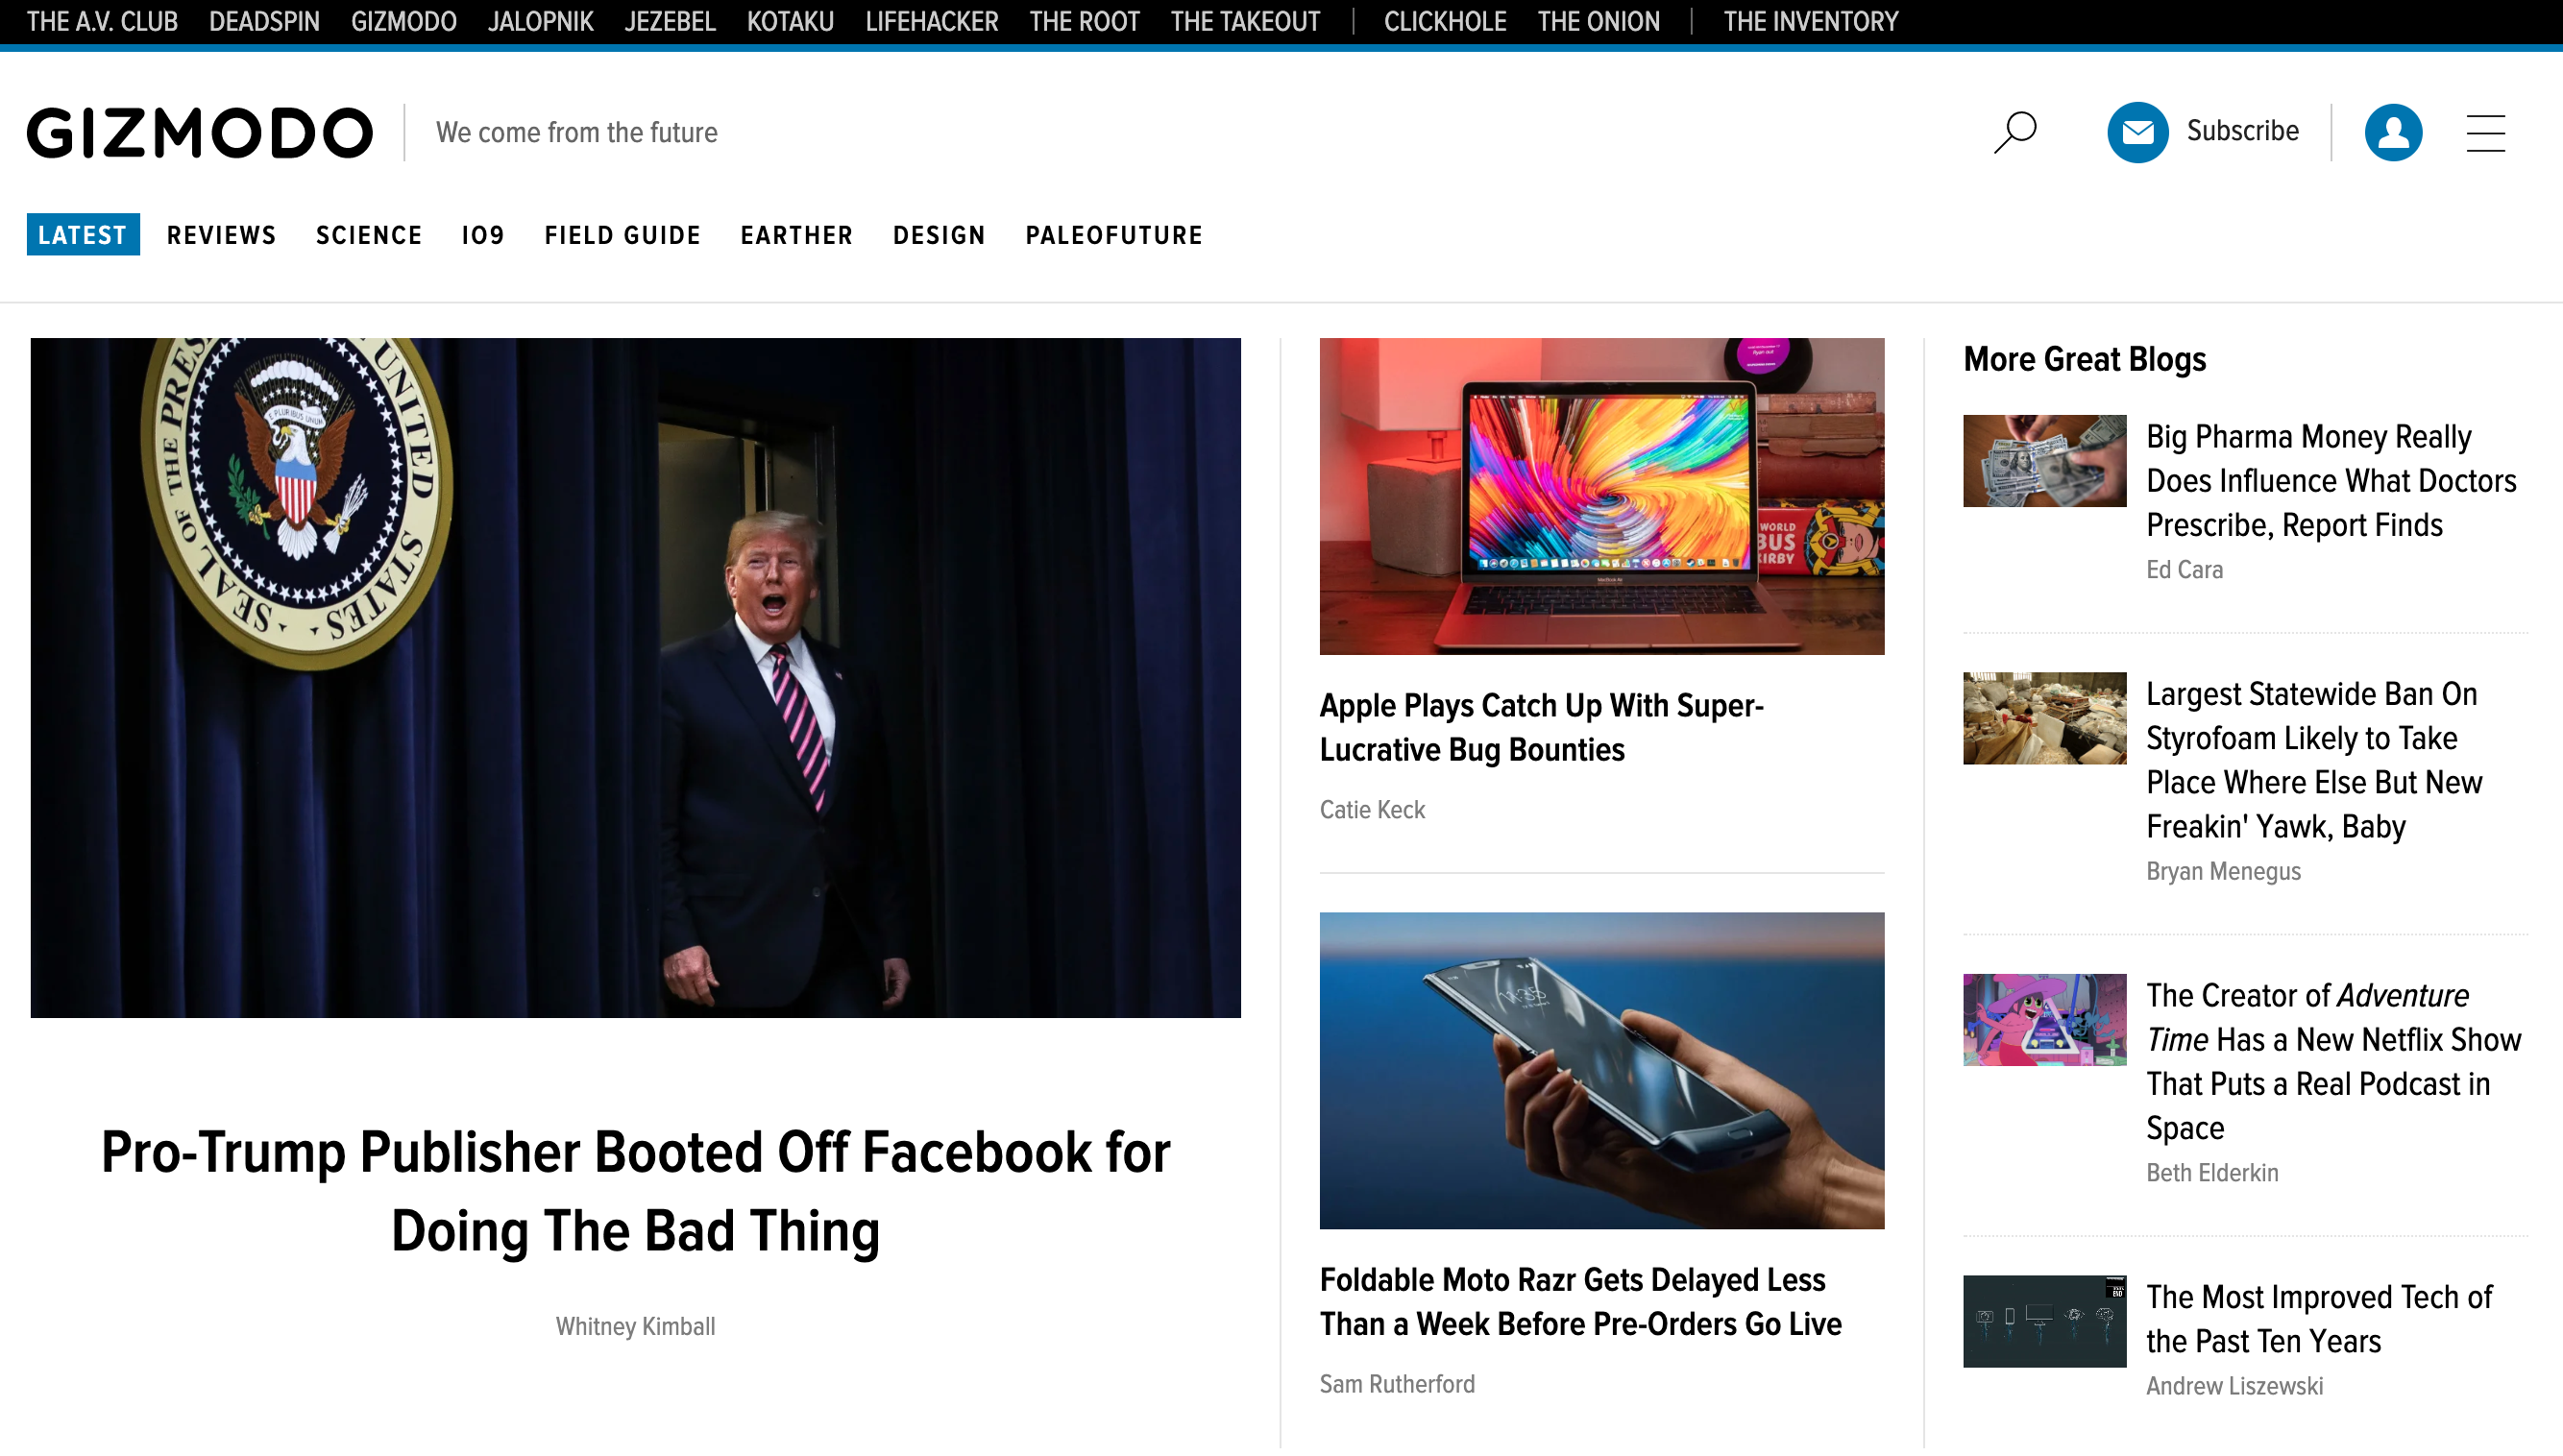Image resolution: width=2563 pixels, height=1456 pixels.
Task: Click the Gizmodo logo
Action: point(200,133)
